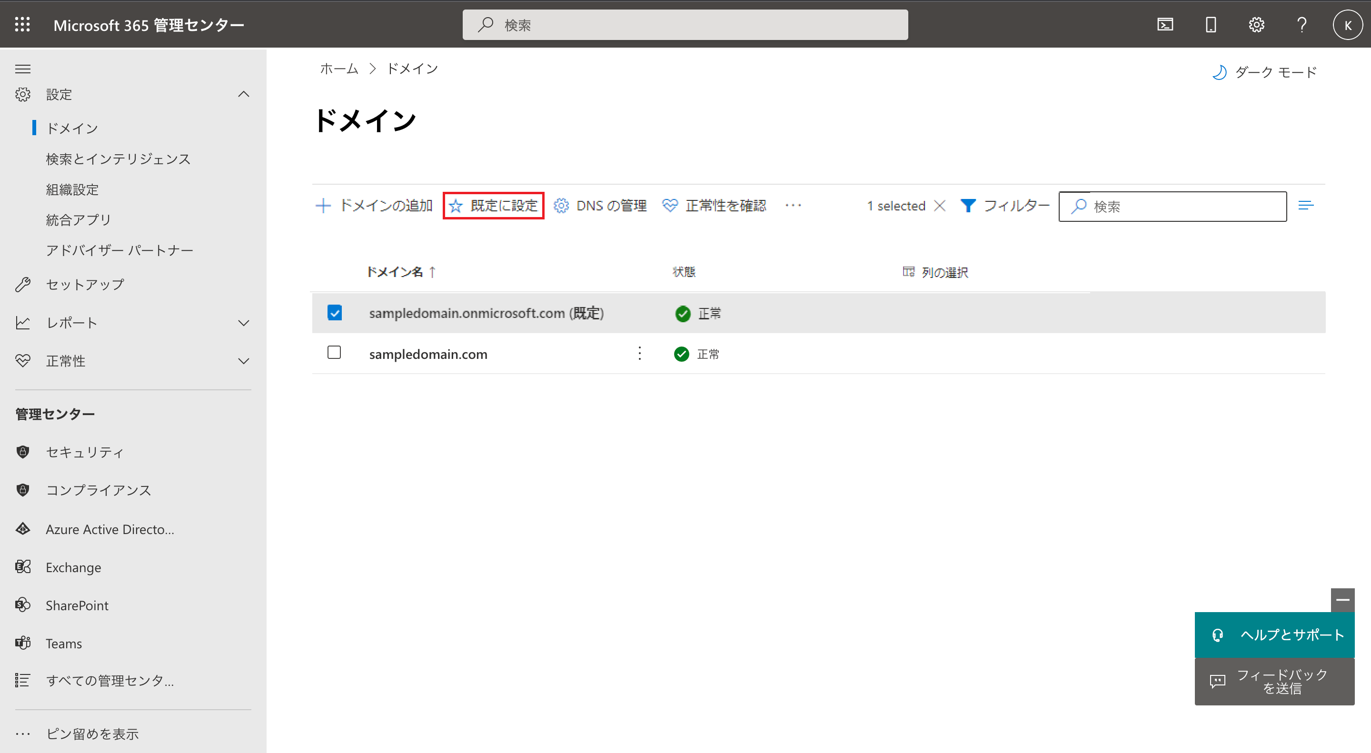Image resolution: width=1371 pixels, height=753 pixels.
Task: Open the Azure Active Directory icon
Action: [23, 529]
